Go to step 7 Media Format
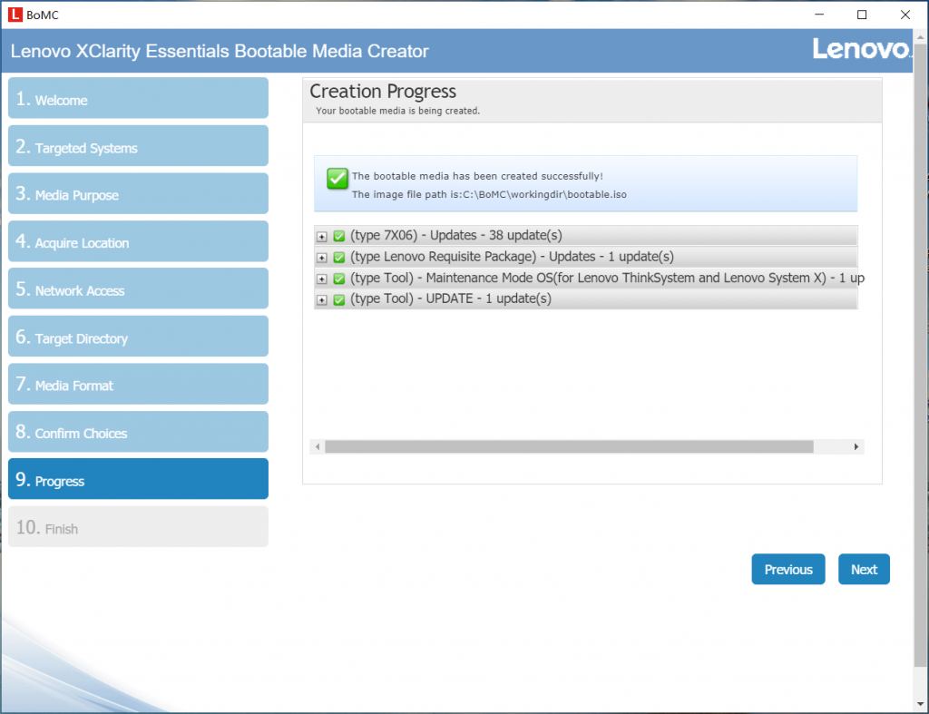The width and height of the screenshot is (929, 714). pos(138,384)
